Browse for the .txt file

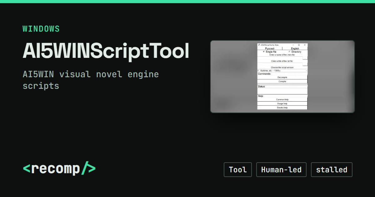305,64
